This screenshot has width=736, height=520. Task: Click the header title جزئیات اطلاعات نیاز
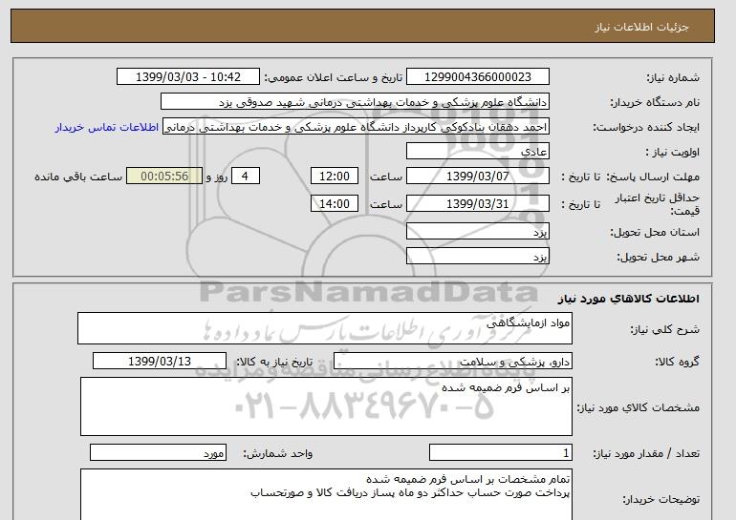click(x=641, y=27)
